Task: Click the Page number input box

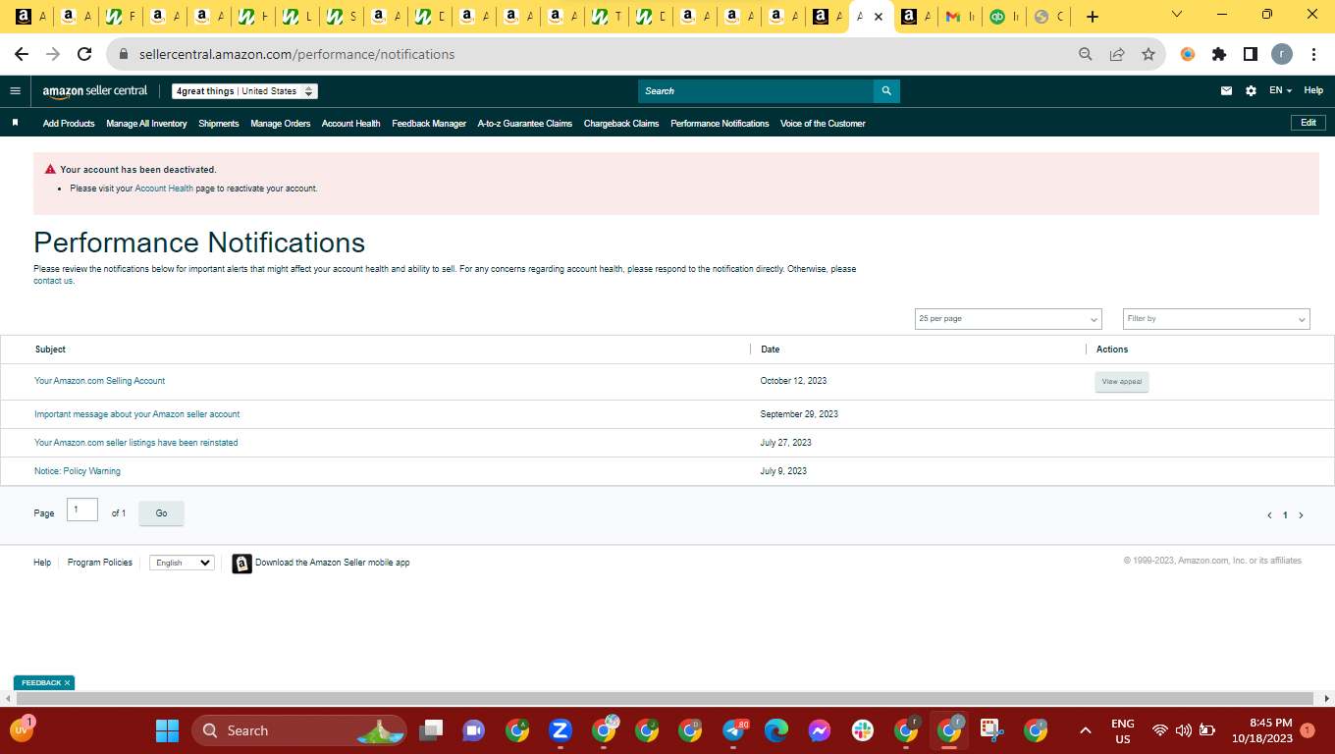Action: [82, 510]
